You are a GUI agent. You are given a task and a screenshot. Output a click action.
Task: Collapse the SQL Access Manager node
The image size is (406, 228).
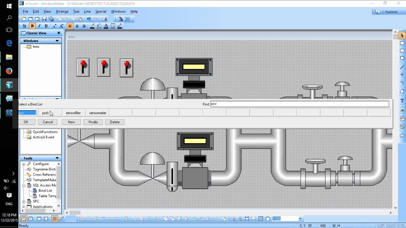pos(23,185)
